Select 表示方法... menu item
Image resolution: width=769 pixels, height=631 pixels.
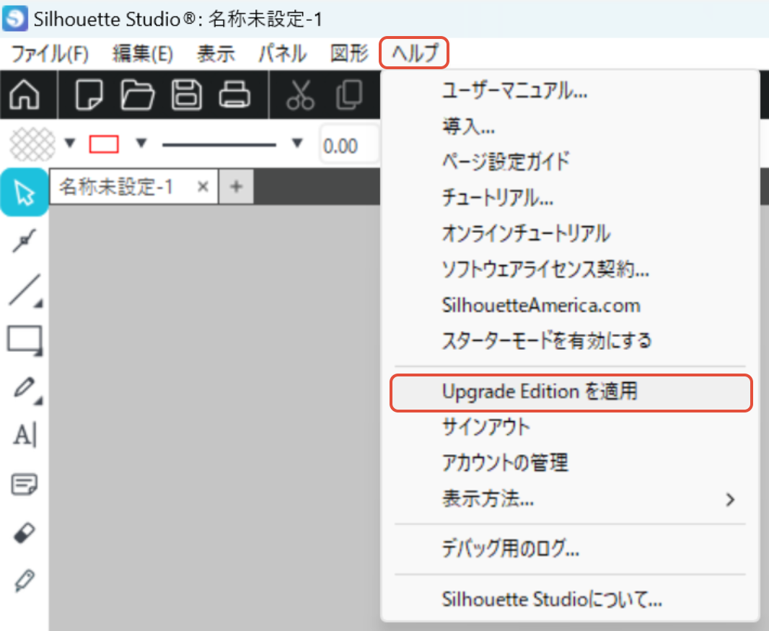click(571, 499)
